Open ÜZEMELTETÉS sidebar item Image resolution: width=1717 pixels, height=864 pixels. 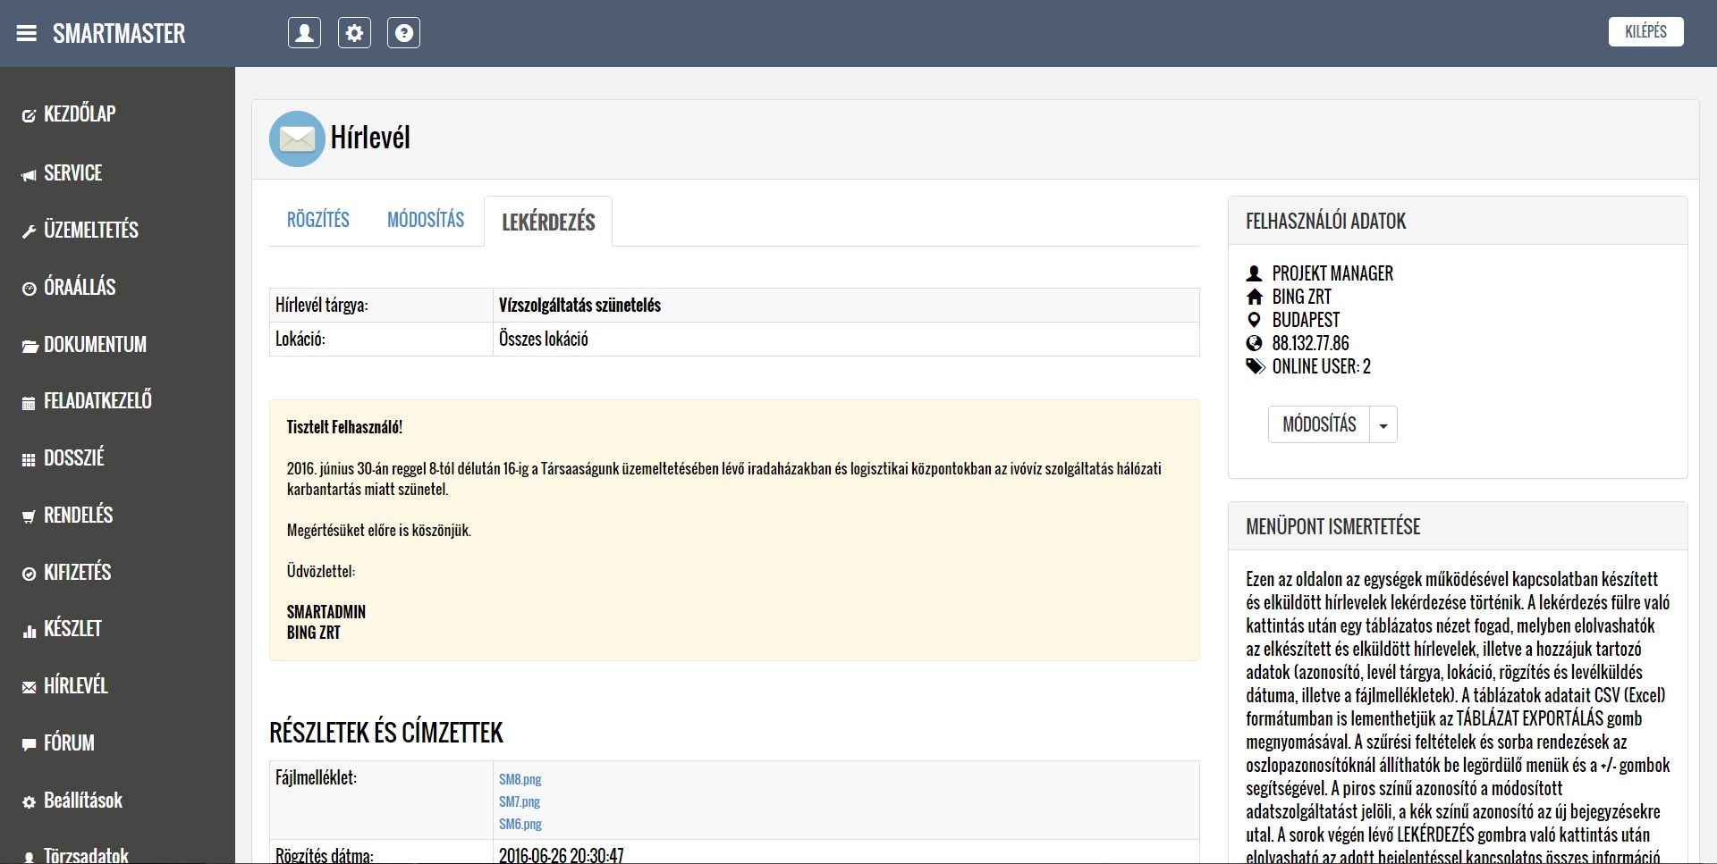click(90, 231)
